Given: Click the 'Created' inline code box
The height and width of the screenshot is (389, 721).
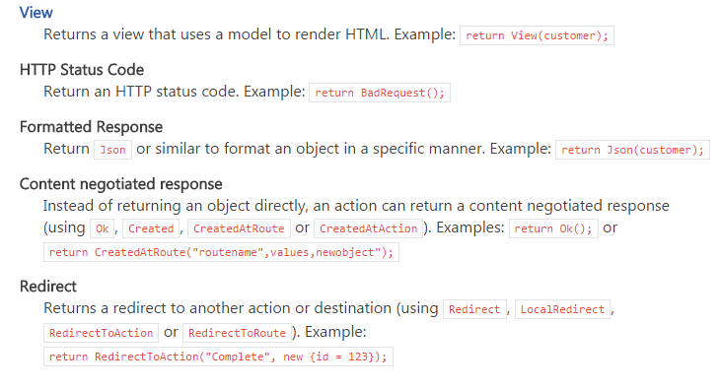Looking at the screenshot, I should coord(151,228).
